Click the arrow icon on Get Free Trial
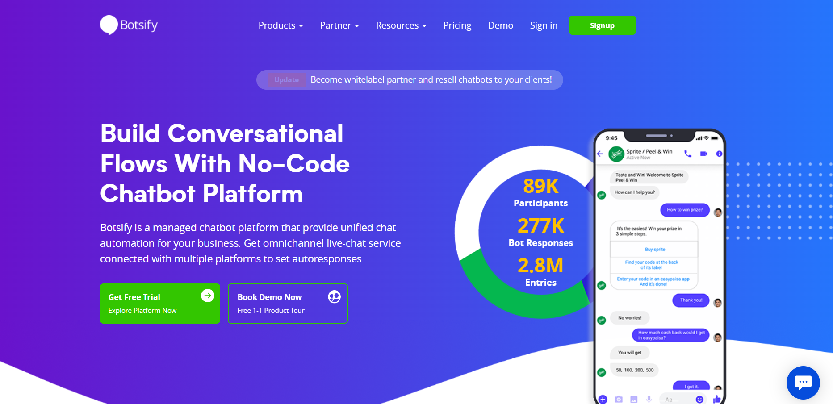Viewport: 833px width, 404px height. click(208, 296)
